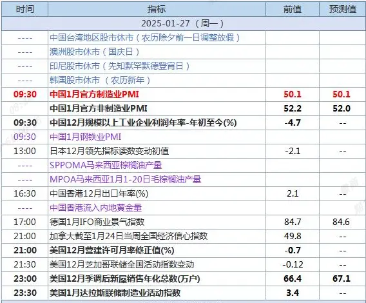The height and width of the screenshot is (303, 366).
Task: Click the 21:30 time cell
Action: 24,264
